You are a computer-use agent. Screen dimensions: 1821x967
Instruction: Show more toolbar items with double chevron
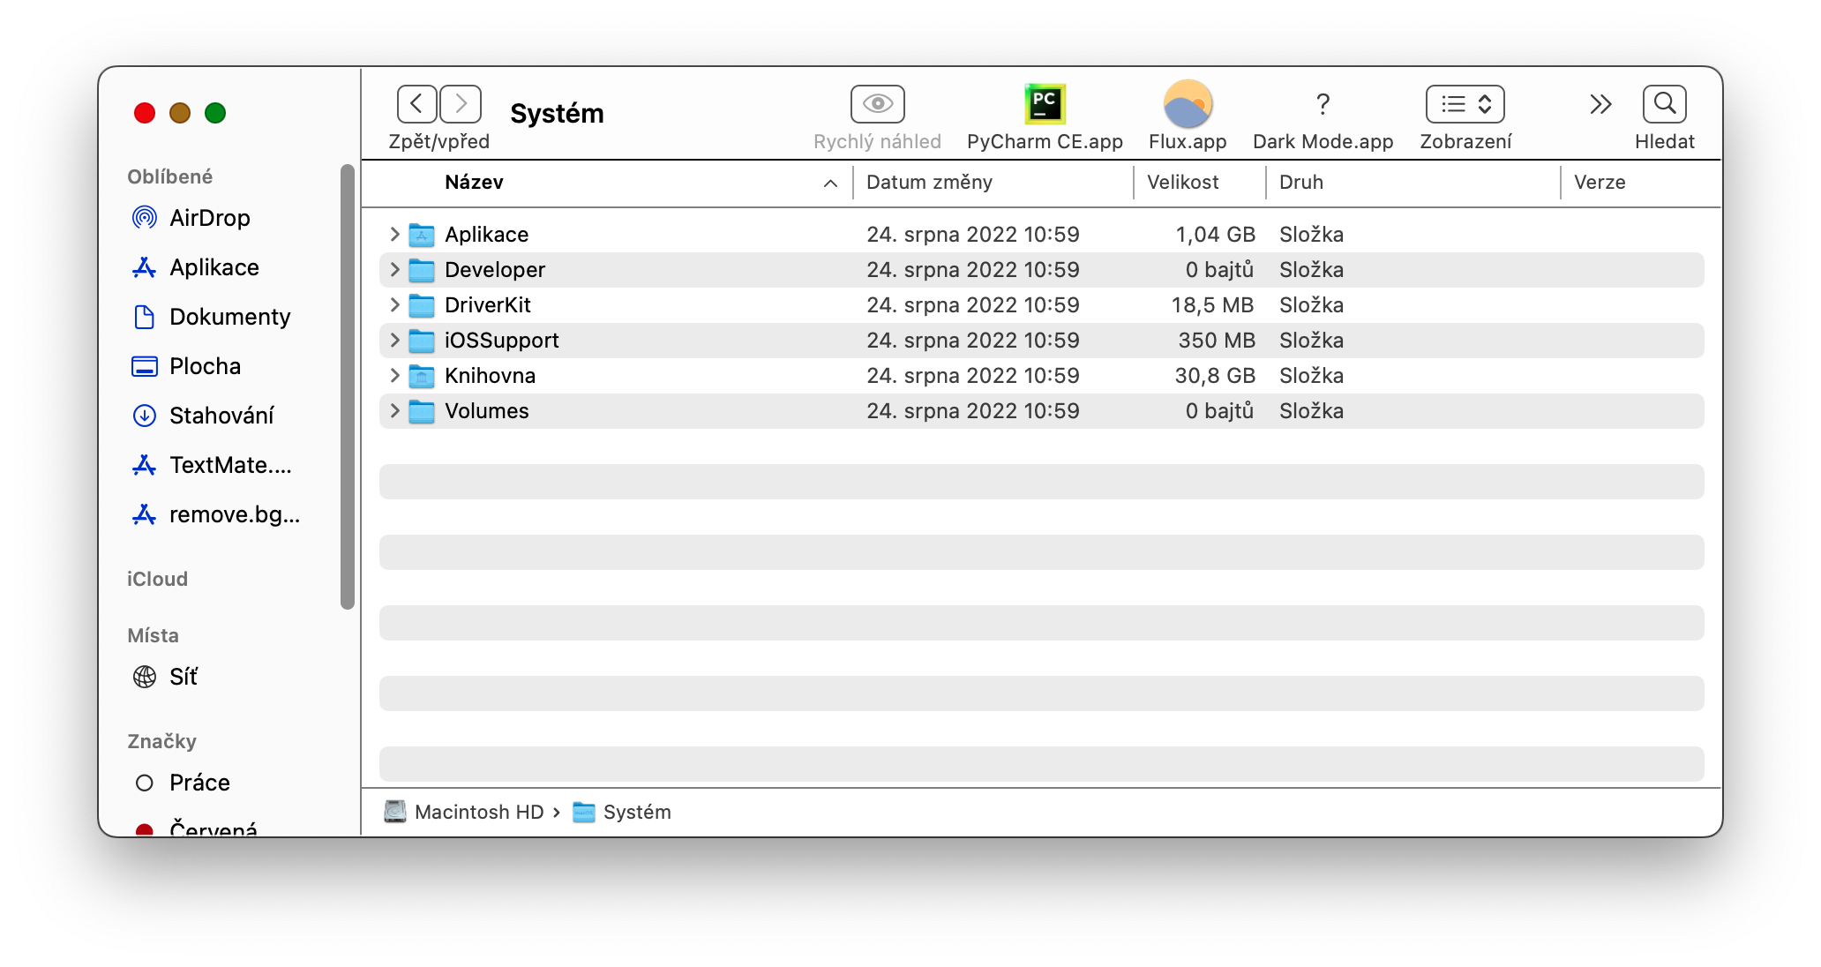(x=1600, y=105)
